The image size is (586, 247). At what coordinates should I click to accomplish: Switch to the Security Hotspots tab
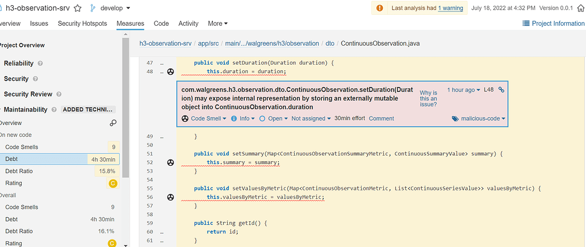[82, 23]
